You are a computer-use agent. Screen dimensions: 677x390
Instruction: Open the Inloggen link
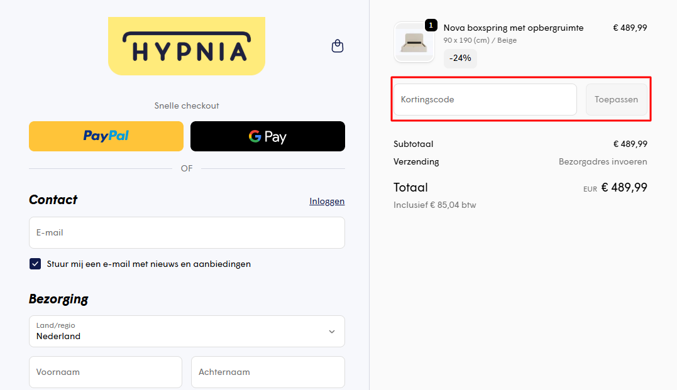[x=327, y=201]
